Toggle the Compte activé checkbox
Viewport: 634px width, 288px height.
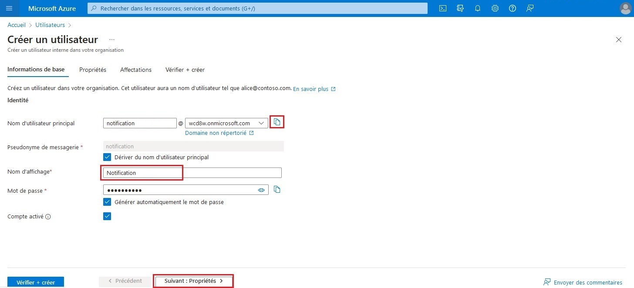pos(107,216)
